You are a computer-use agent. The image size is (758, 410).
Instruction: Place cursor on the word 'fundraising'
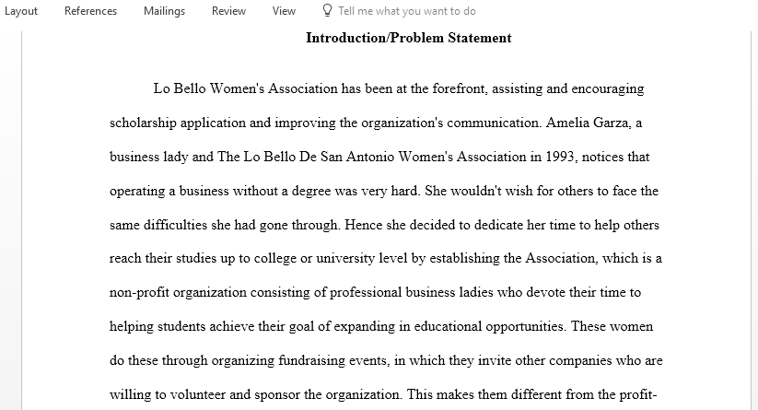click(311, 360)
